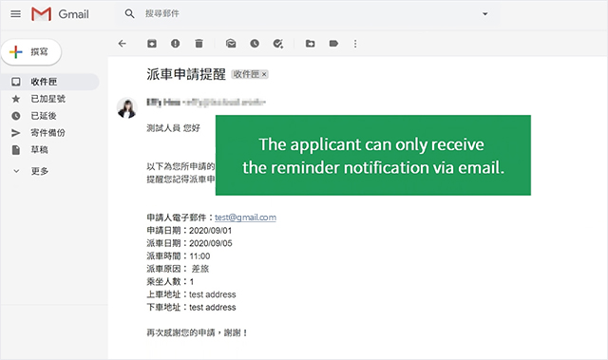Viewport: 608px width, 360px height.
Task: Select the 收件匣 inbox folder
Action: click(49, 82)
